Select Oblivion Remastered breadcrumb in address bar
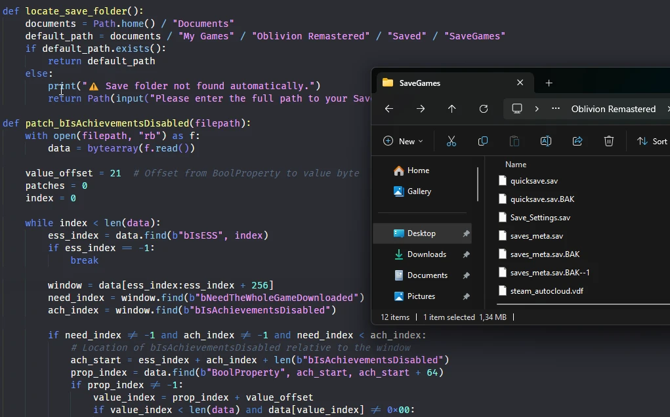The height and width of the screenshot is (417, 670). click(x=613, y=109)
